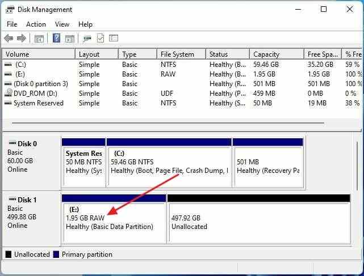This screenshot has height=276, width=364.
Task: Click the checkmark Properties toolbar icon
Action: (101, 38)
